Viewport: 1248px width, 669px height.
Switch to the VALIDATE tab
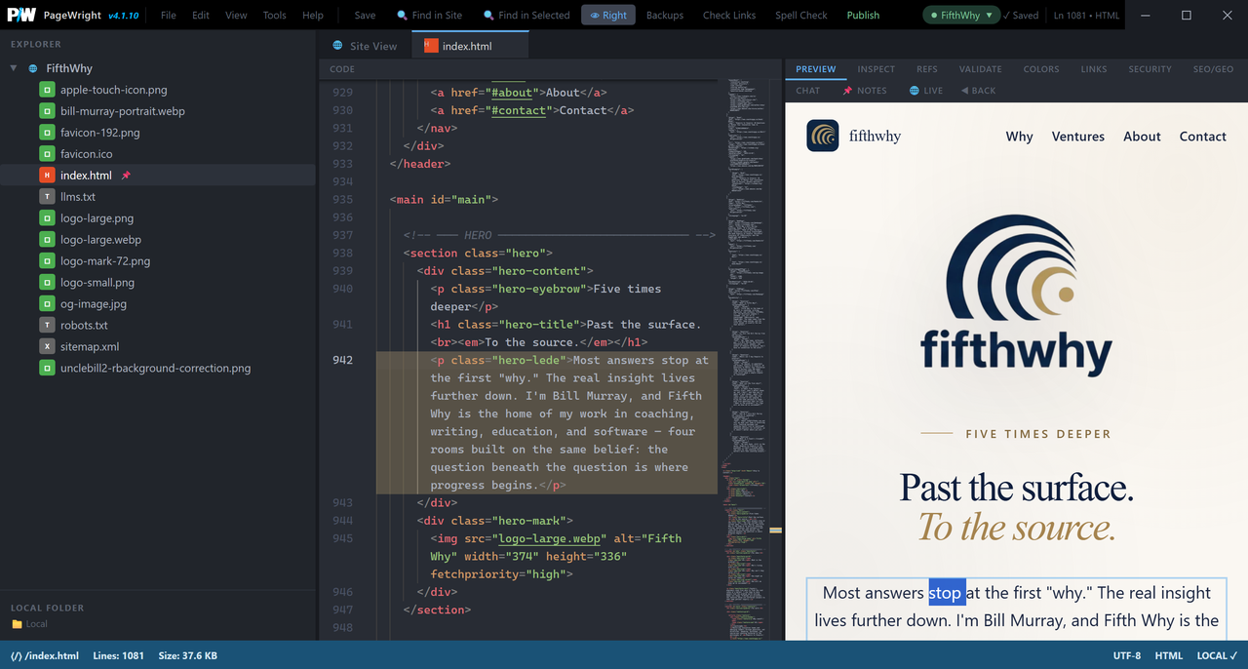981,69
